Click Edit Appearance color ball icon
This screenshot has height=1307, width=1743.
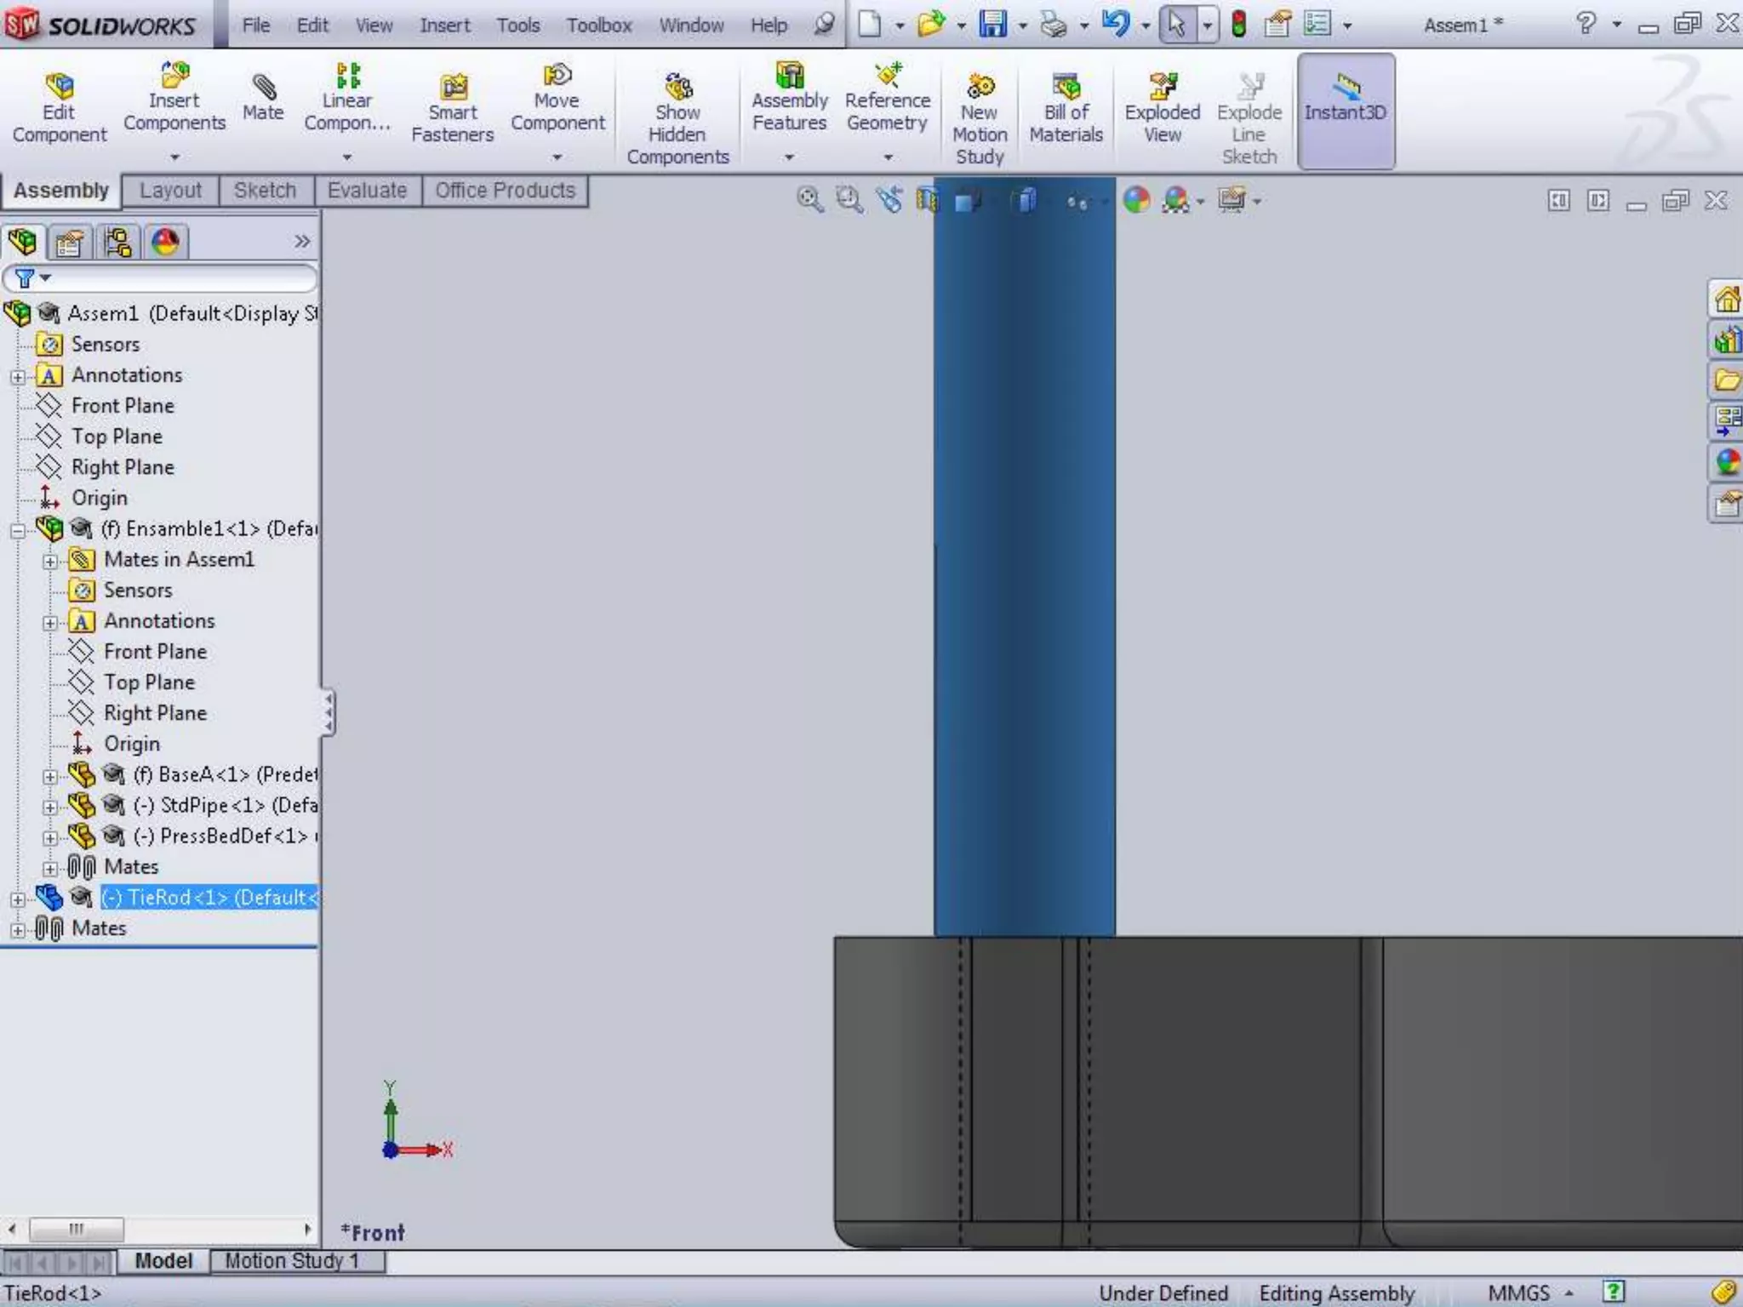pyautogui.click(x=1136, y=200)
